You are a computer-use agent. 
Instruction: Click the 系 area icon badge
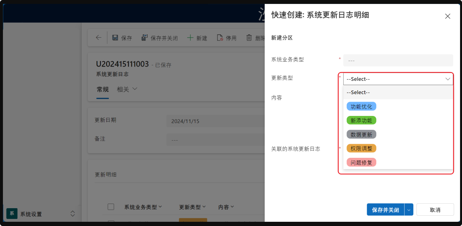click(12, 214)
